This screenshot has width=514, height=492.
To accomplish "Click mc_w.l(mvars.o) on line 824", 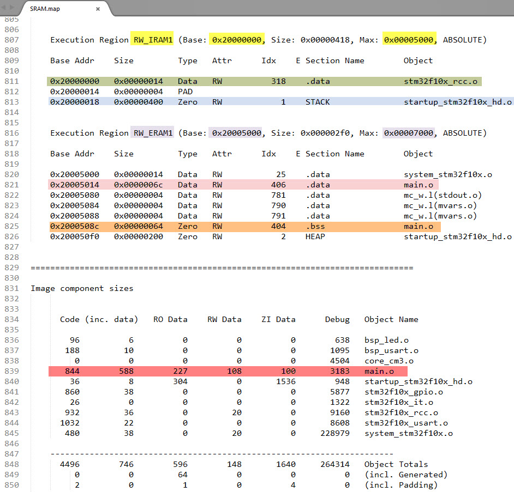I will click(440, 216).
